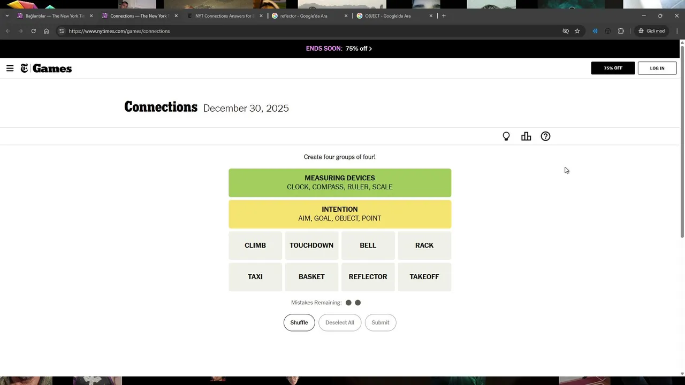
Task: Click the Shuffle button
Action: (299, 322)
